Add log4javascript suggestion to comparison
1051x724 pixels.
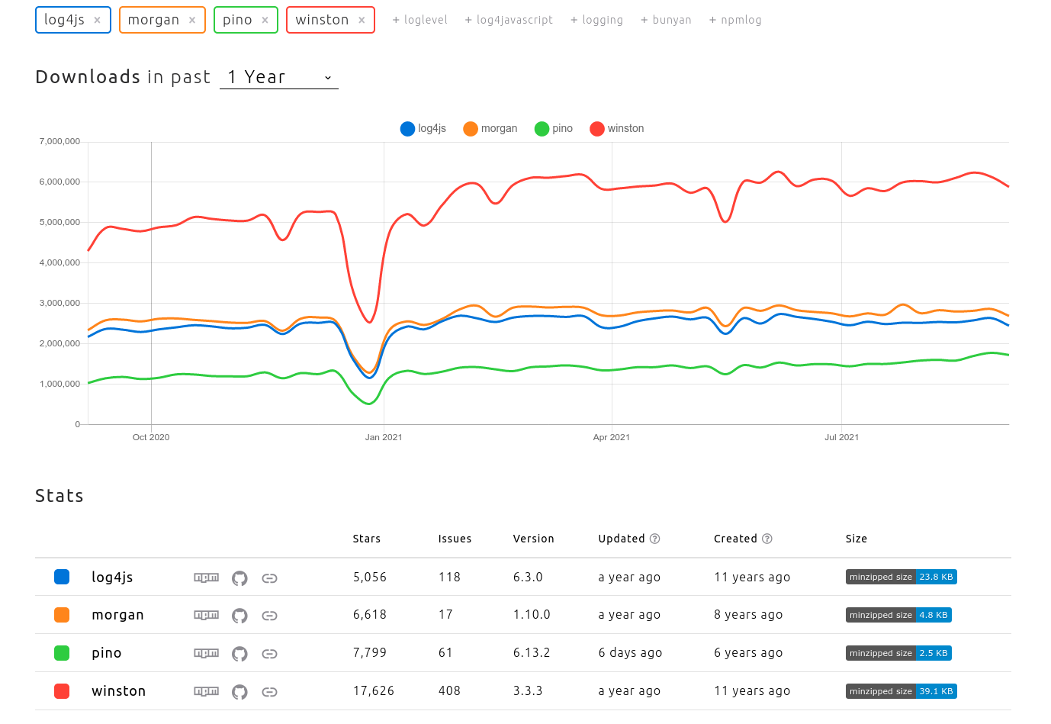[509, 20]
